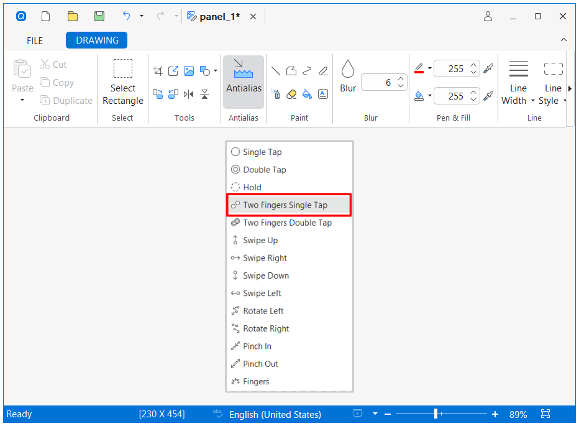Click the pen color eyedropper icon
Image resolution: width=579 pixels, height=426 pixels.
(x=488, y=68)
